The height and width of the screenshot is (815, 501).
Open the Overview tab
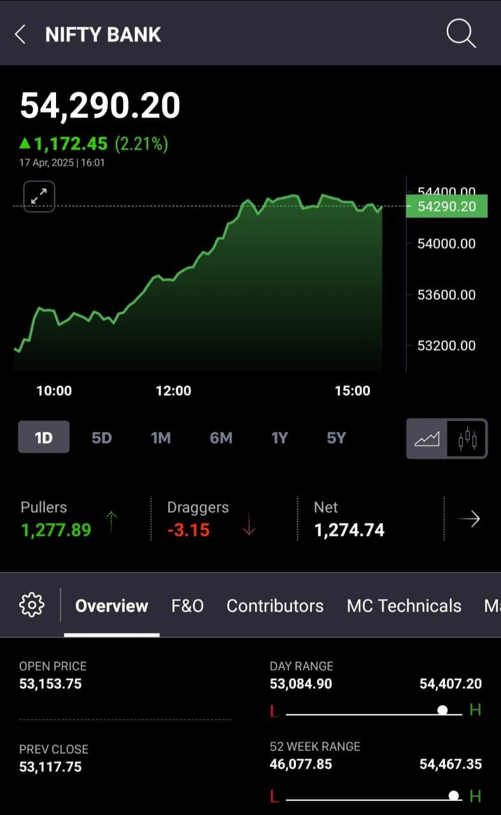click(111, 606)
